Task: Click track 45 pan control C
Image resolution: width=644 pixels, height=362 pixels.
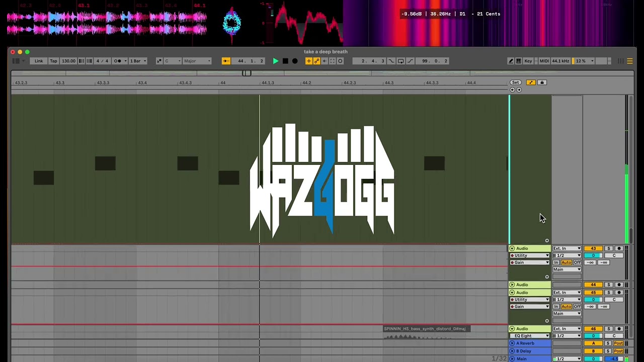Action: 614,300
